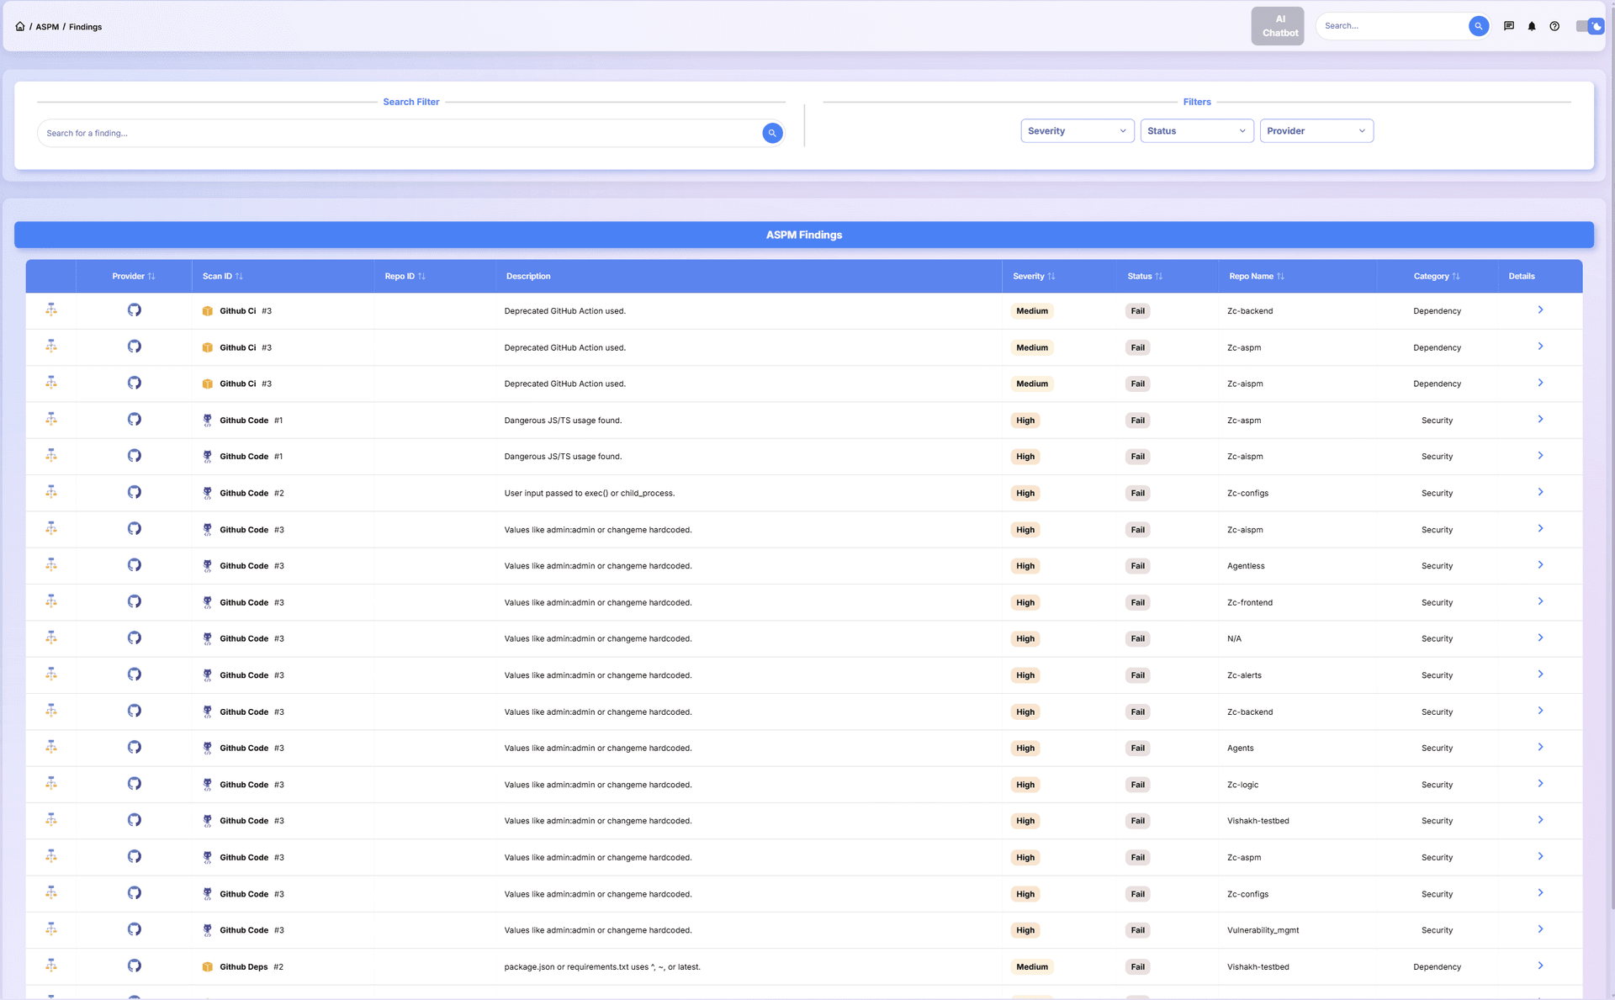Click the hierarchy icon in the Zc-logic row
Screen dimensions: 1615x1000
pyautogui.click(x=51, y=783)
